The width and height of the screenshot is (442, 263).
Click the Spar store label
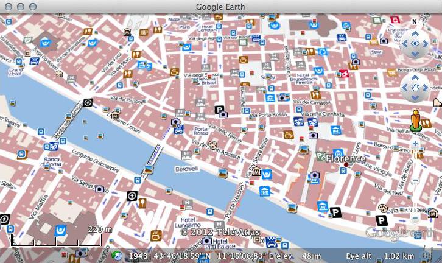click(376, 52)
